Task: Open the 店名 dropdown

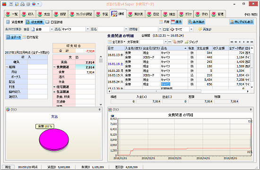Action: pyautogui.click(x=126, y=29)
